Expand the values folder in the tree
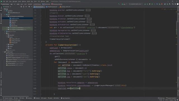 click(x=6, y=46)
